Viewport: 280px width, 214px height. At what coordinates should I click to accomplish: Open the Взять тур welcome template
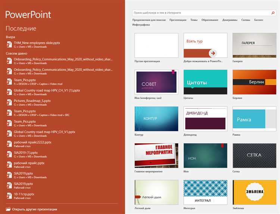coord(205,45)
